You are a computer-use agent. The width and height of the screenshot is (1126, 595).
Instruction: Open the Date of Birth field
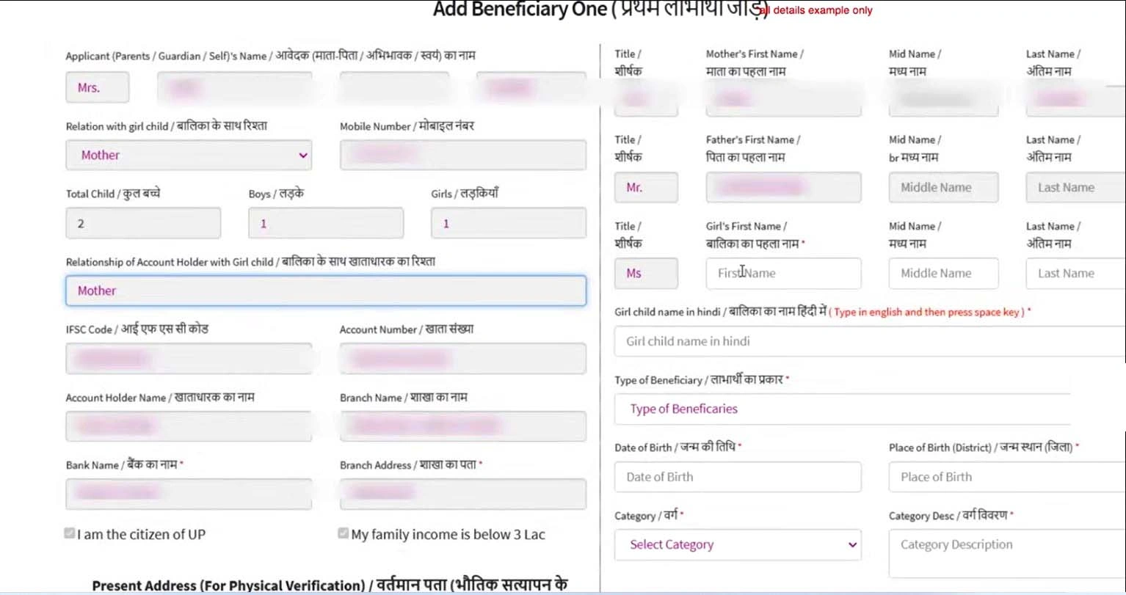point(738,477)
